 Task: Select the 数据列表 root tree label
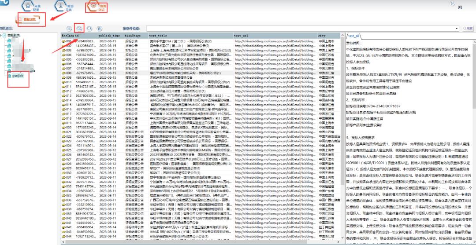14,36
